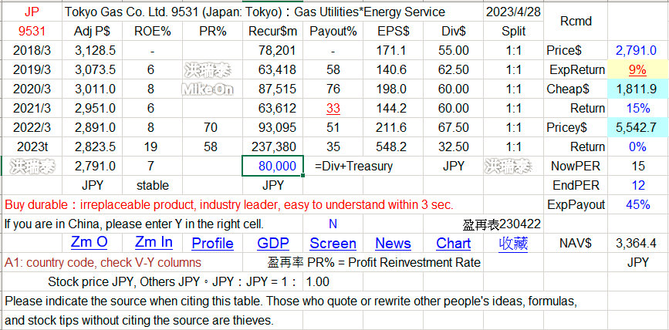Viewport: 669px width, 330px height.
Task: Open the Profile link
Action: 212,244
